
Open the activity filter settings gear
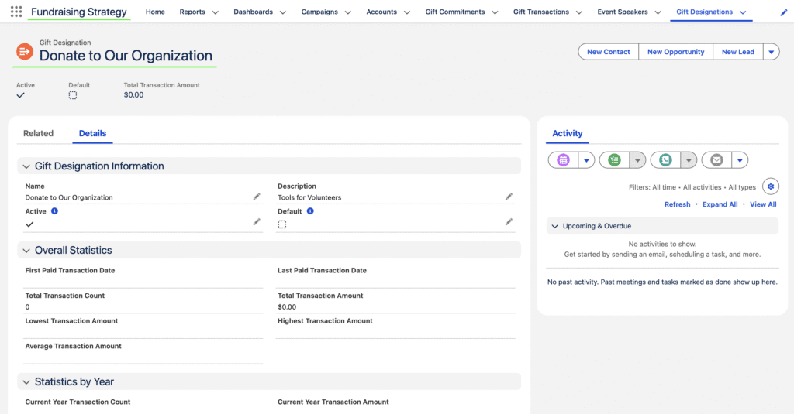[769, 186]
